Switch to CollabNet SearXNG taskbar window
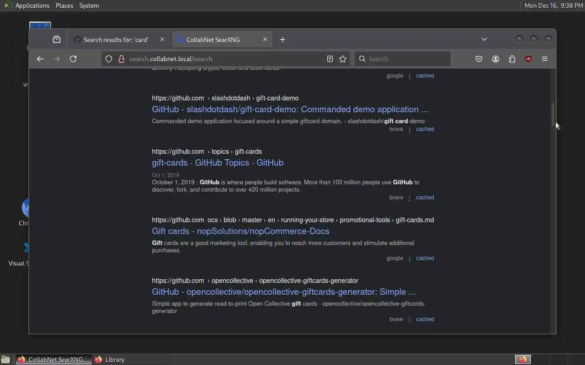585x365 pixels. 53,360
